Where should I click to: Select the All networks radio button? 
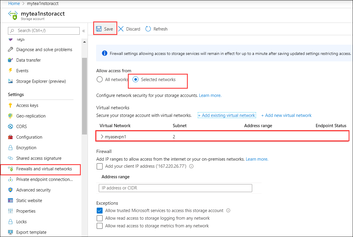coord(100,79)
